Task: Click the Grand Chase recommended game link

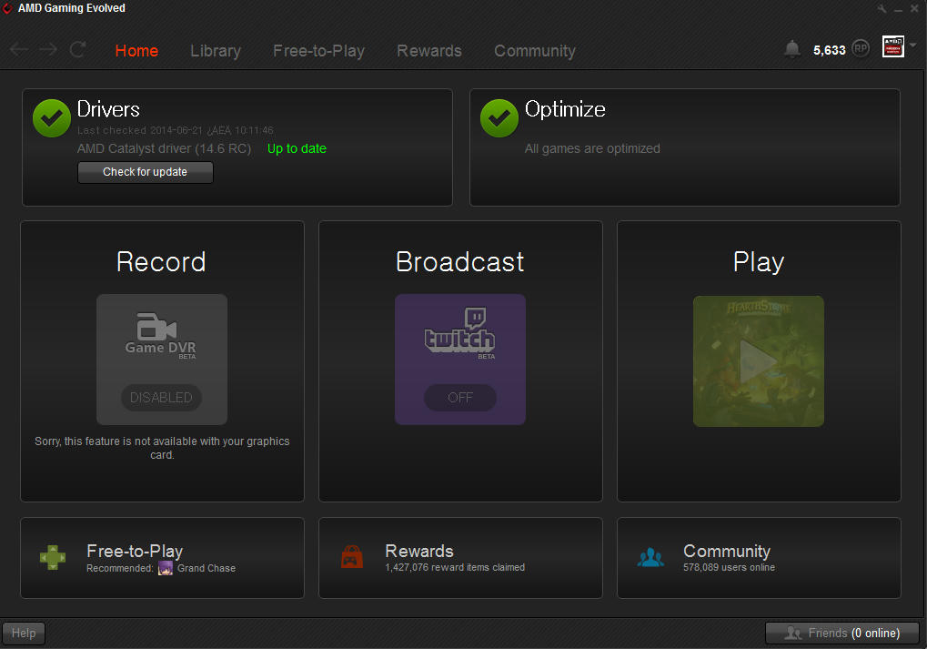Action: 207,568
